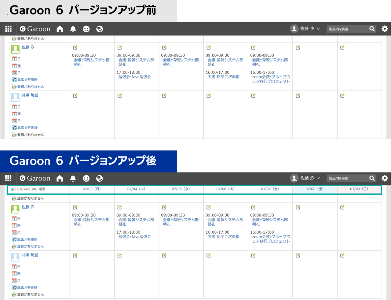The image size is (391, 300).
Task: Open 佐藤 汐's profile link in the before-upgrade schedule
Action: (28, 47)
